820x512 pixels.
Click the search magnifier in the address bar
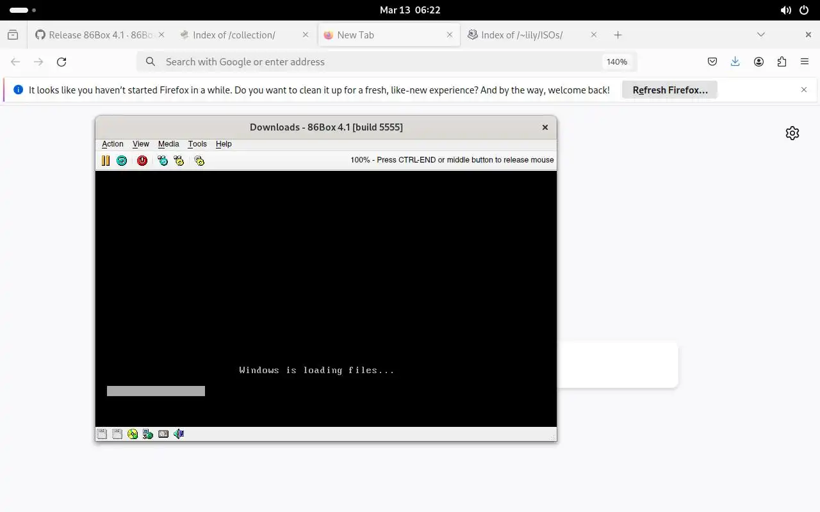pos(151,62)
